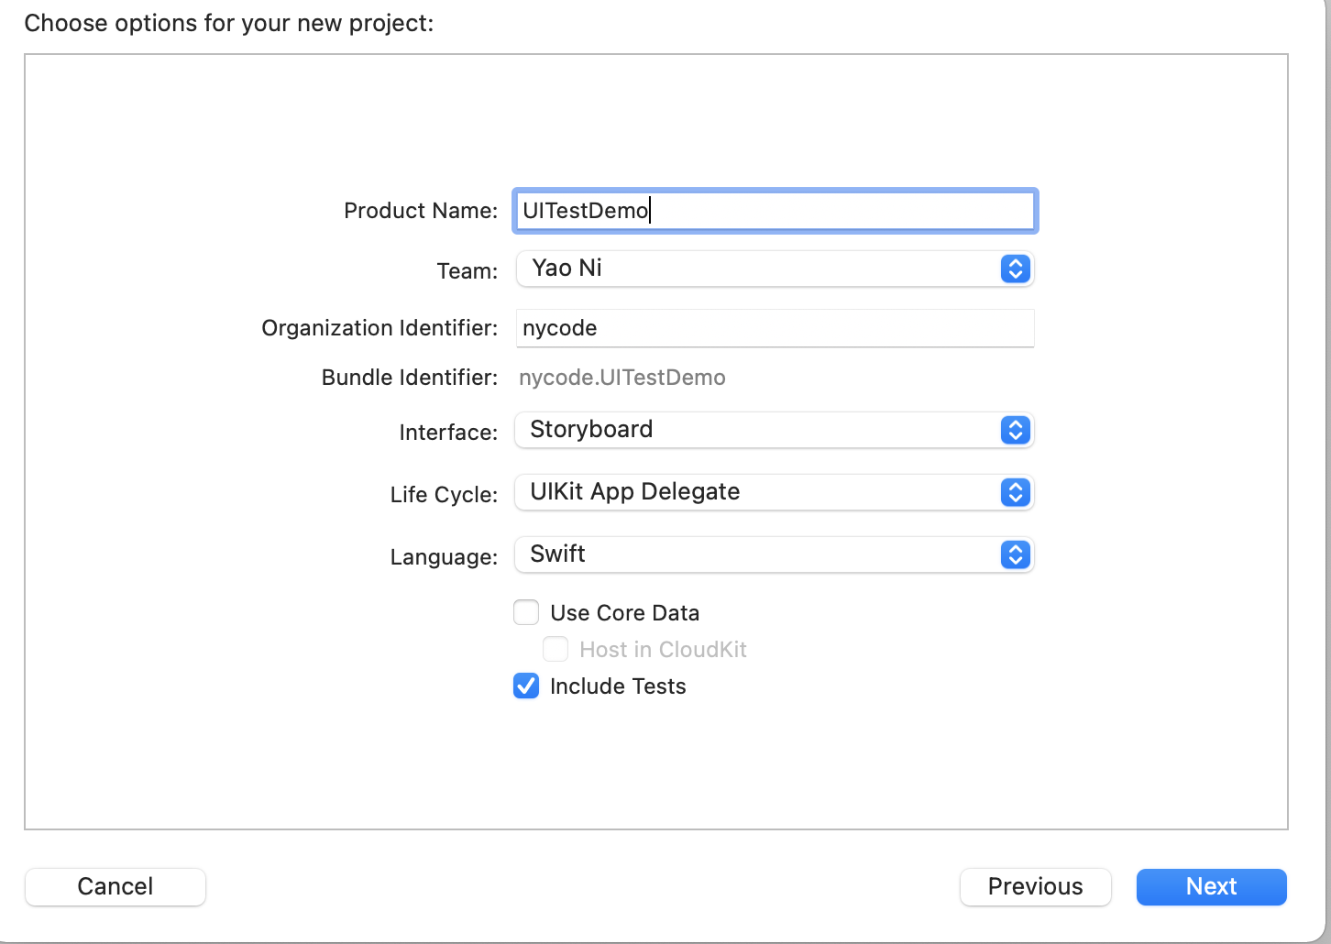The height and width of the screenshot is (944, 1331).
Task: Click the Use Core Data label
Action: tap(625, 613)
